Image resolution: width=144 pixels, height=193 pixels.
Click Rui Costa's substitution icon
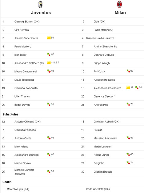click(x=128, y=71)
